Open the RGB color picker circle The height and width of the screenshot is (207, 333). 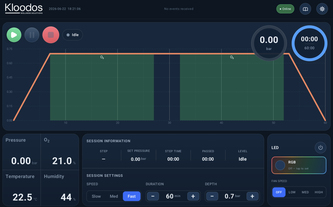280,165
